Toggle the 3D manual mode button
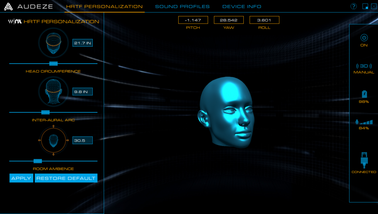 (x=364, y=66)
